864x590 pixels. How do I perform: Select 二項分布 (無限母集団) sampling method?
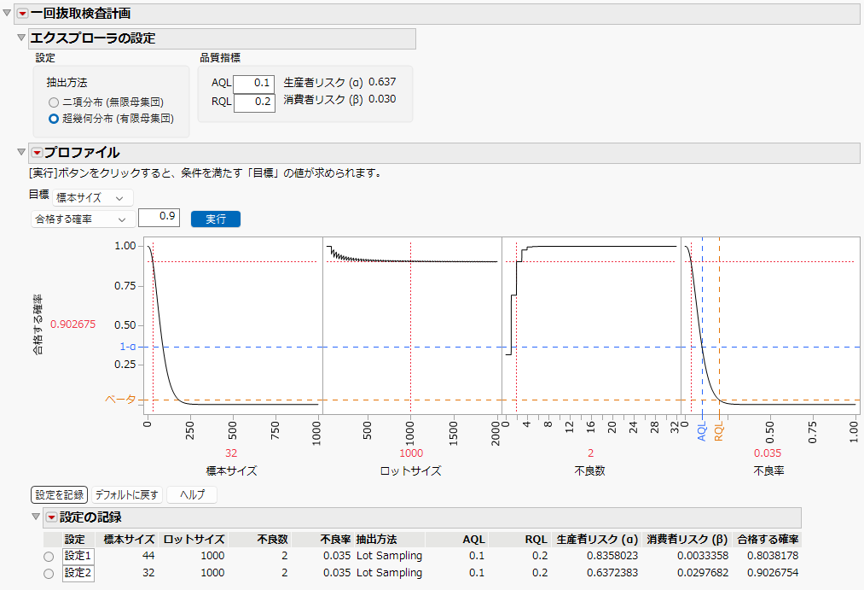[54, 102]
